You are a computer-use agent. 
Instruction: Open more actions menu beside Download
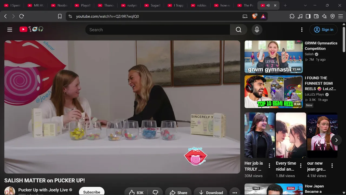tap(235, 192)
